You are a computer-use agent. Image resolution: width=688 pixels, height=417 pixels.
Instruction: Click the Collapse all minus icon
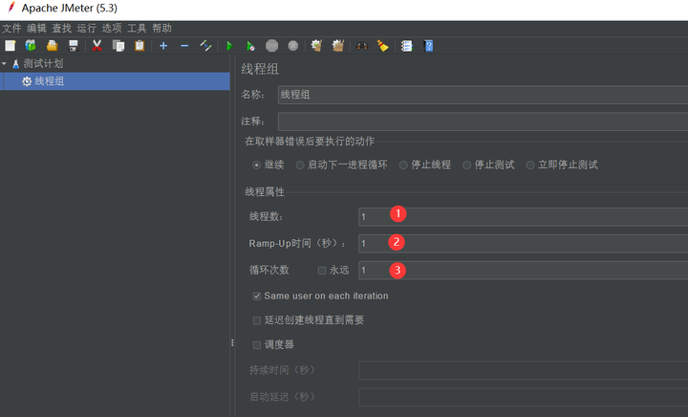pyautogui.click(x=184, y=46)
